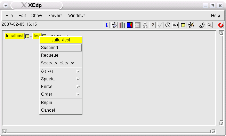Open the File menu

pos(9,16)
